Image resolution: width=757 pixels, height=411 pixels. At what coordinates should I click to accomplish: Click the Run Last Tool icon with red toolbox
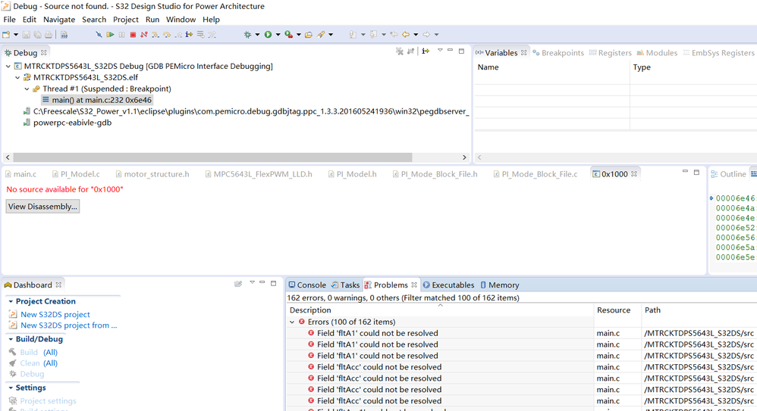coord(289,35)
